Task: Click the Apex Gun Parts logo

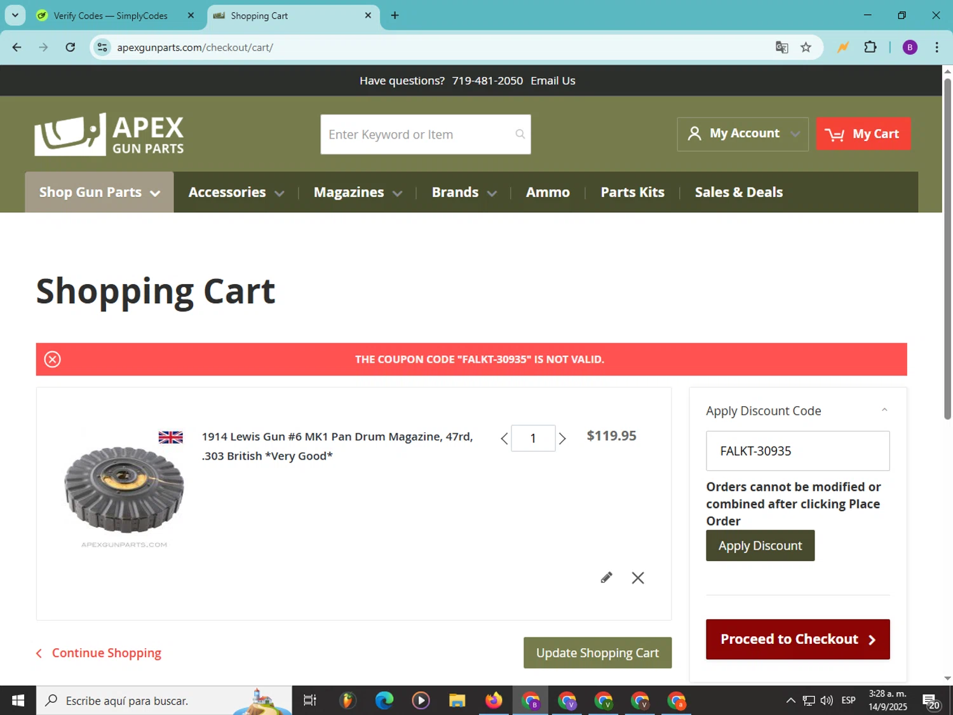Action: pos(109,134)
